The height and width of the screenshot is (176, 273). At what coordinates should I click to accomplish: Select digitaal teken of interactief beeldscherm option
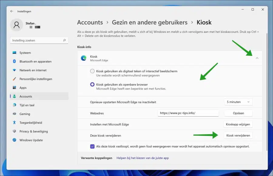pyautogui.click(x=92, y=71)
